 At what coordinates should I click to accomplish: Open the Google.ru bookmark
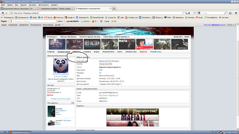[70, 17]
